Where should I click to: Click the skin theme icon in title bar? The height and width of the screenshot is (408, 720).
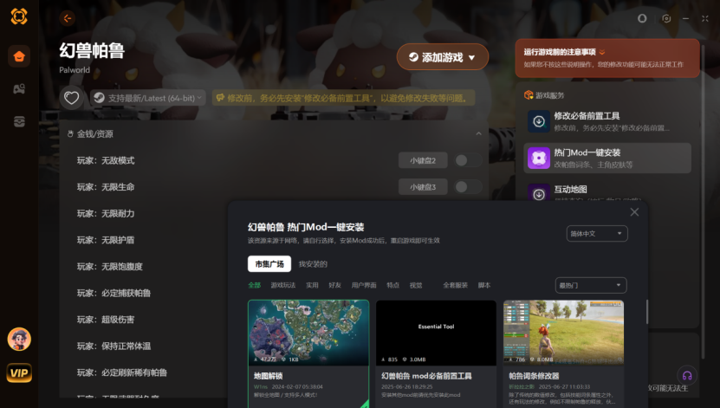click(x=642, y=18)
